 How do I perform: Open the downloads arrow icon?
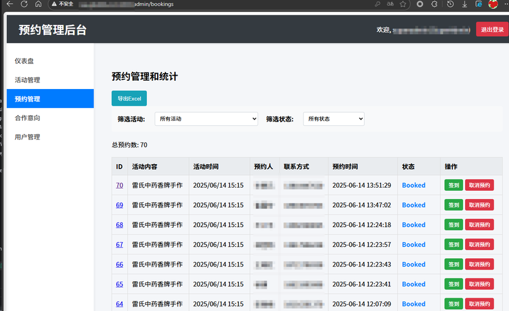[x=463, y=4]
